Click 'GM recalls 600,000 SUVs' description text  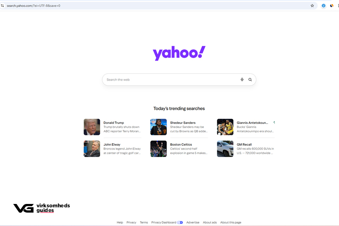tap(255, 149)
